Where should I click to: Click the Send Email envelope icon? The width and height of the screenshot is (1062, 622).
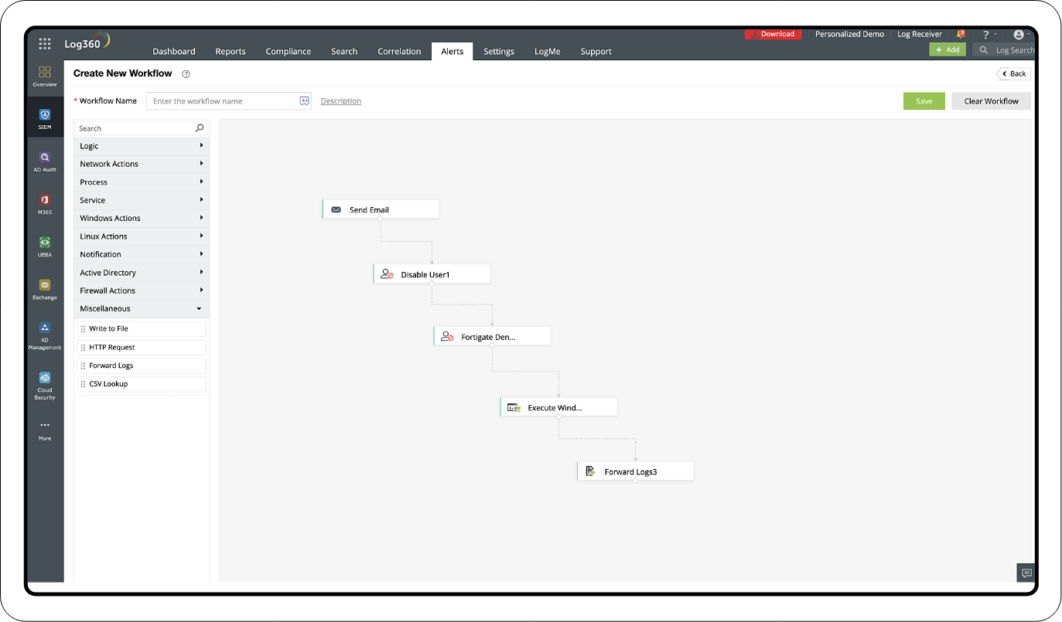click(x=336, y=209)
